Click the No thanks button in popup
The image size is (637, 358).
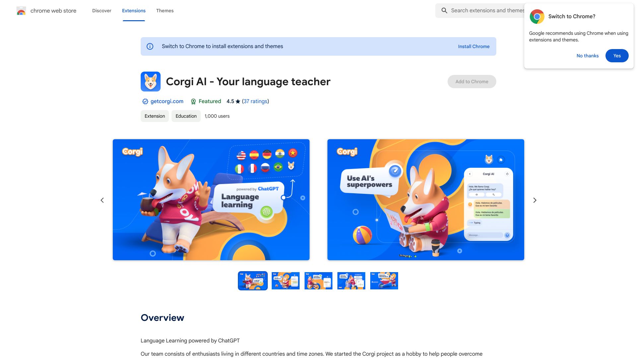588,55
